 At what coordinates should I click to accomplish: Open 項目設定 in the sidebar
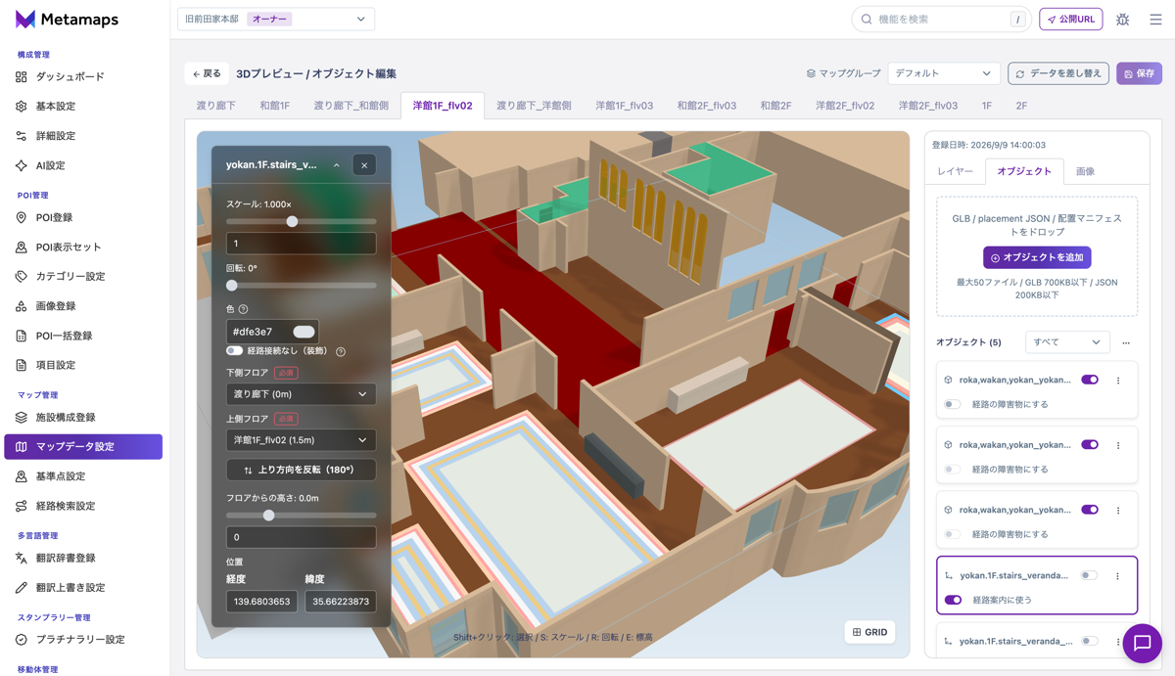83,365
